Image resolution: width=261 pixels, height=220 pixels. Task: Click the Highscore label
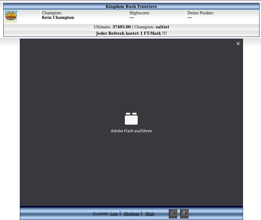click(x=140, y=13)
